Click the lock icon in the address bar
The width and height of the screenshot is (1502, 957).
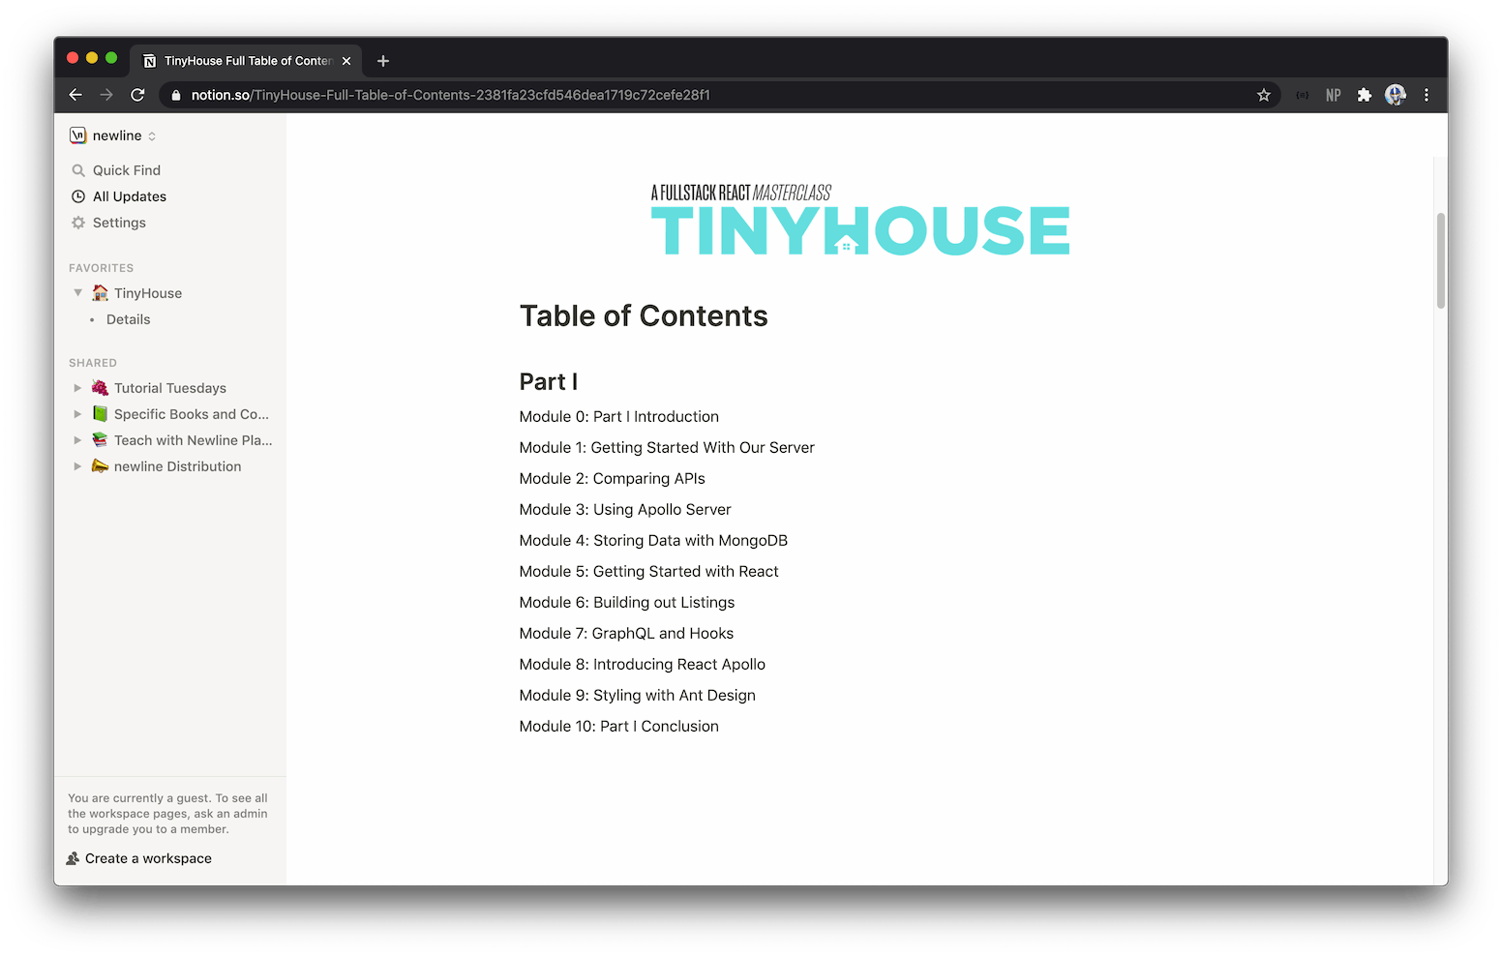[x=175, y=95]
